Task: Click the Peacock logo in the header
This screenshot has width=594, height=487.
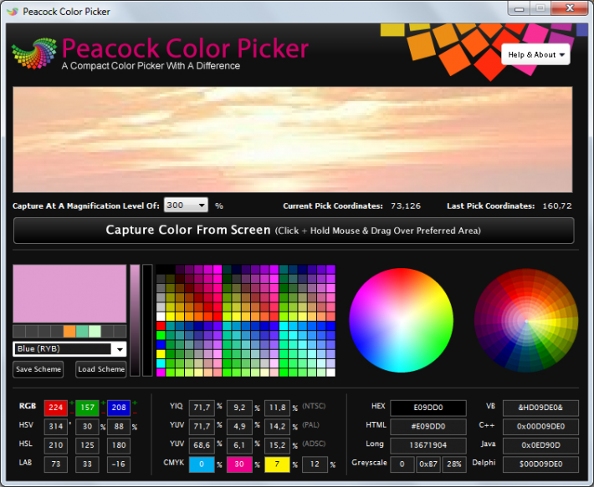Action: (x=34, y=53)
